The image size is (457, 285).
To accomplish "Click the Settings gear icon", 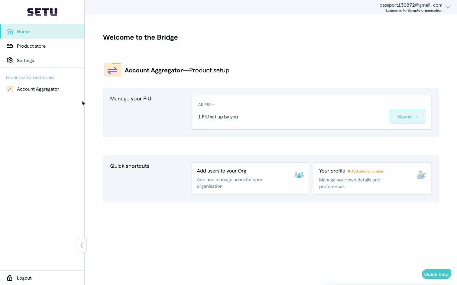I will [10, 60].
